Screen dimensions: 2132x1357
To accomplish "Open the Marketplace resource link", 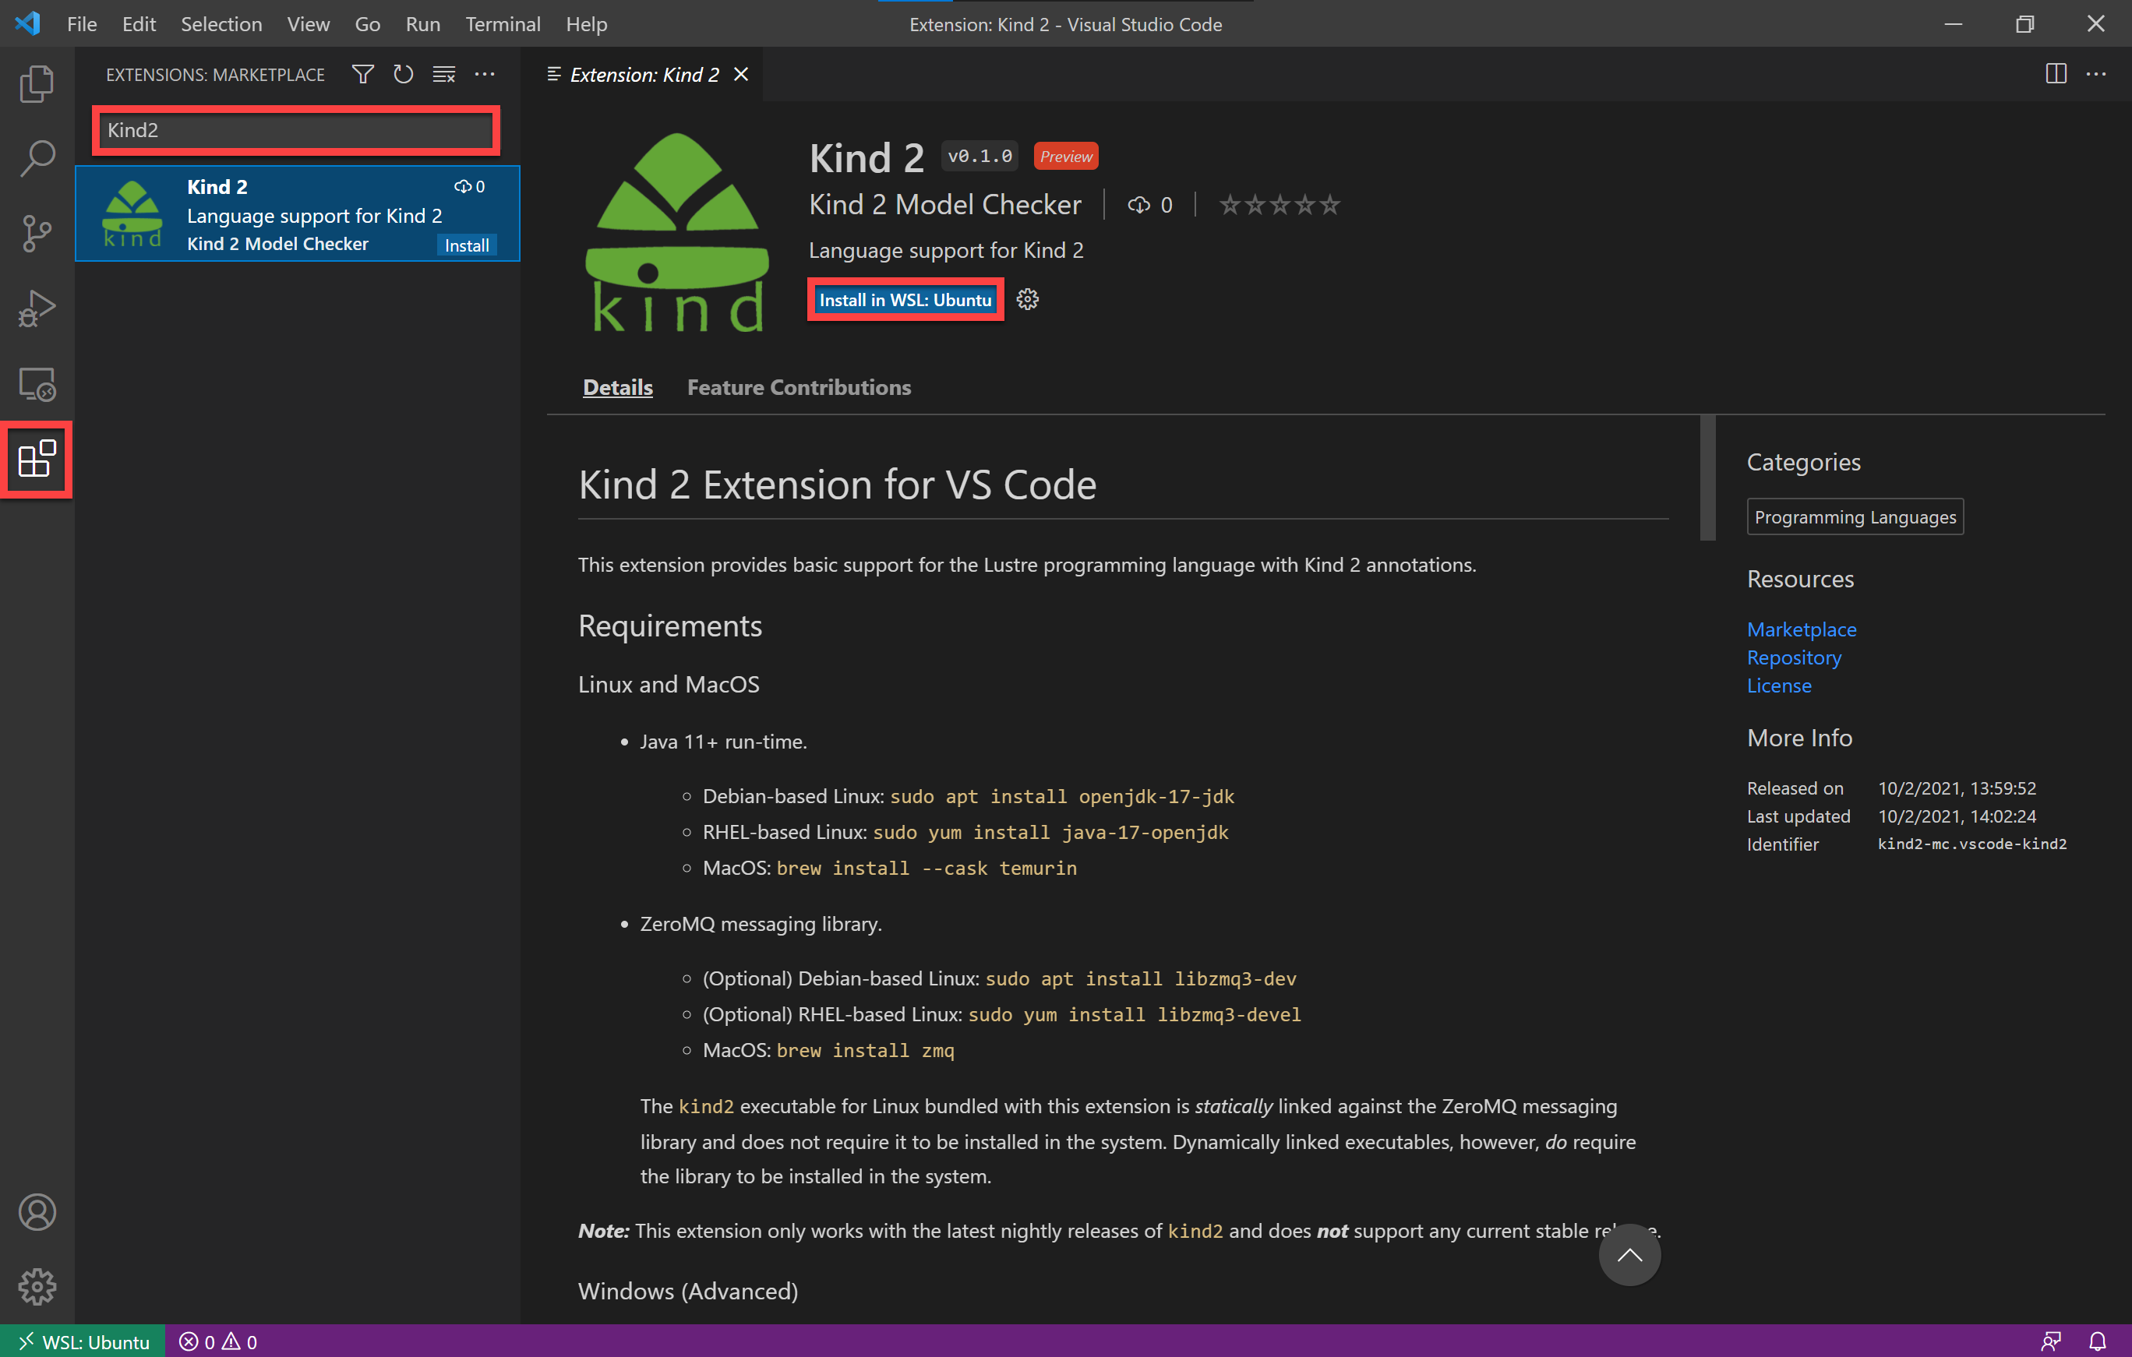I will tap(1801, 629).
